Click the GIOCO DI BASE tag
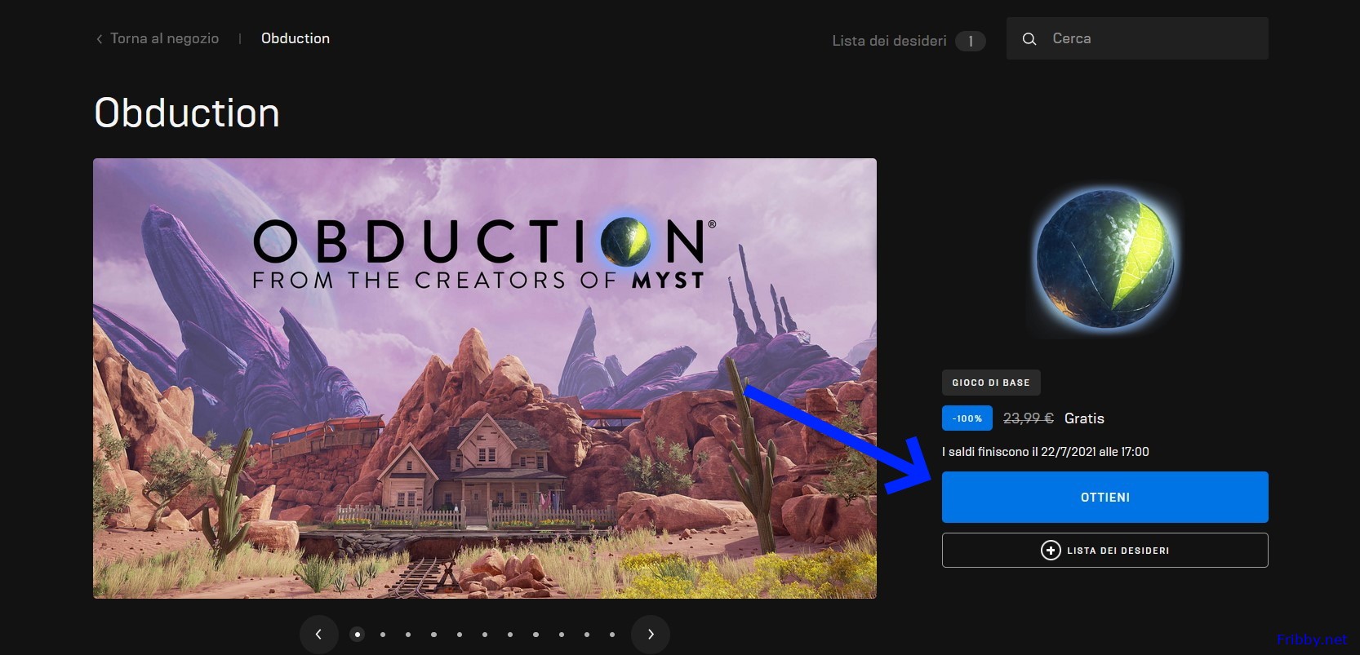The image size is (1360, 655). tap(991, 383)
